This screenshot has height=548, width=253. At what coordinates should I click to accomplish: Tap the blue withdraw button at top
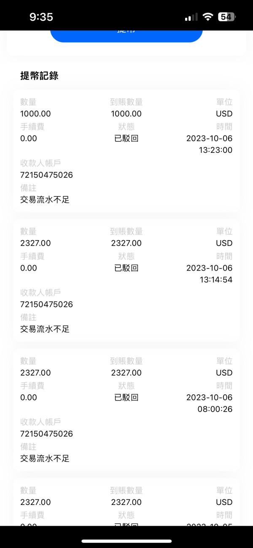126,34
